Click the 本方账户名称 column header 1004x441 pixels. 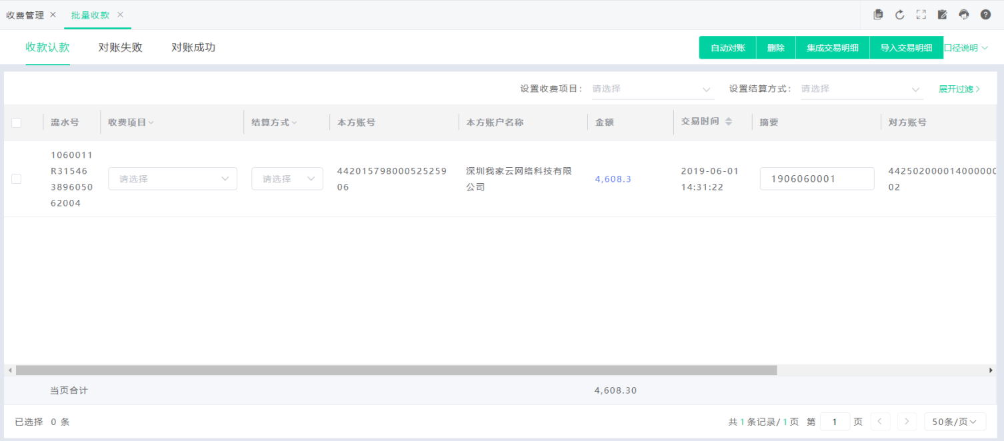(495, 123)
